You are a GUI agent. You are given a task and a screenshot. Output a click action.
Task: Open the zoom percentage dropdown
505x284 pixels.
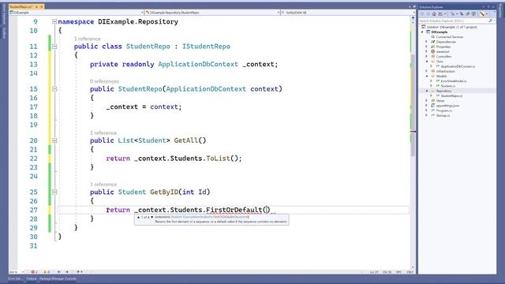click(23, 272)
